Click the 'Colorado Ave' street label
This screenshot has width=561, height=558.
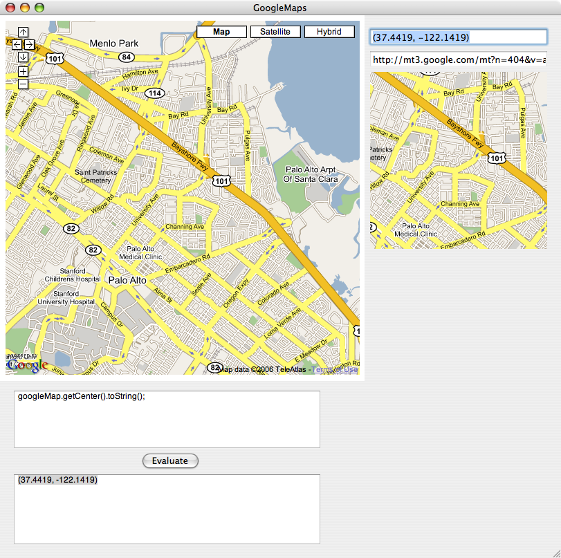(273, 294)
